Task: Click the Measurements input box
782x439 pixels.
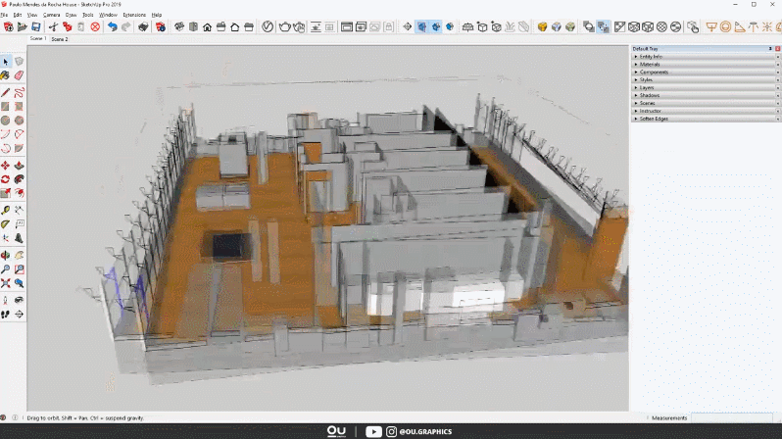Action: click(x=732, y=418)
